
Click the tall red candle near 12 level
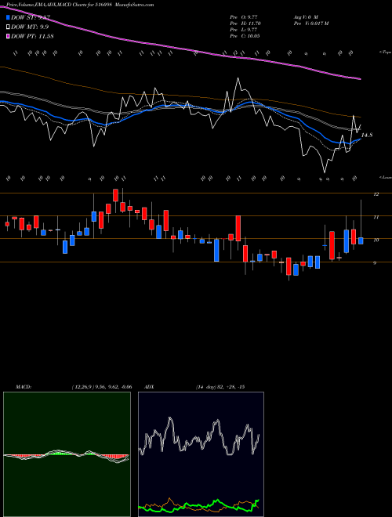click(115, 195)
